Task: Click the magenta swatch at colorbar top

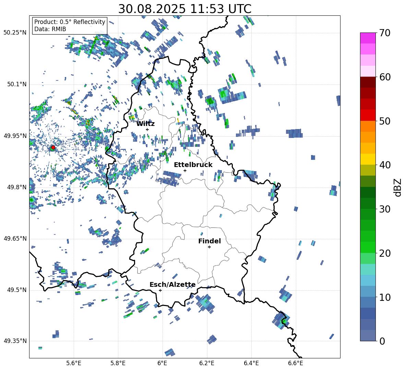Action: [368, 38]
